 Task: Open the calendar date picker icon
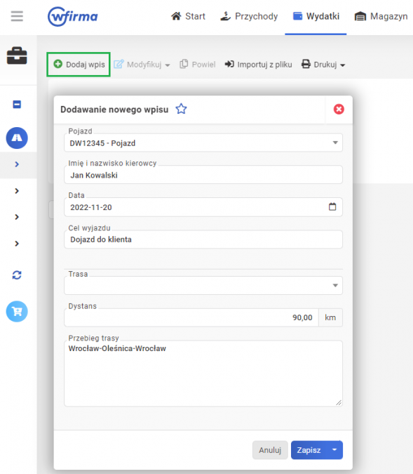[332, 206]
